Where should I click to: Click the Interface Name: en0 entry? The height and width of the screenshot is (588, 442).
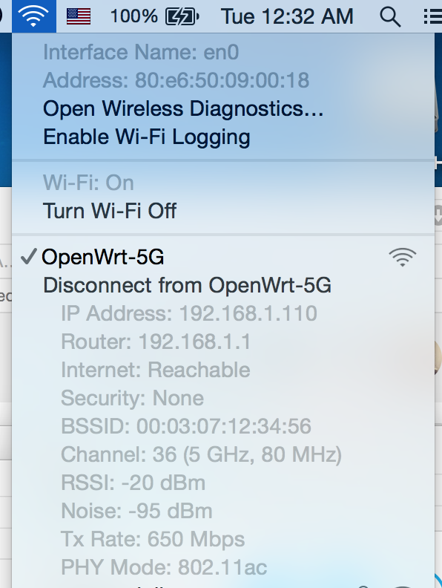coord(141,52)
